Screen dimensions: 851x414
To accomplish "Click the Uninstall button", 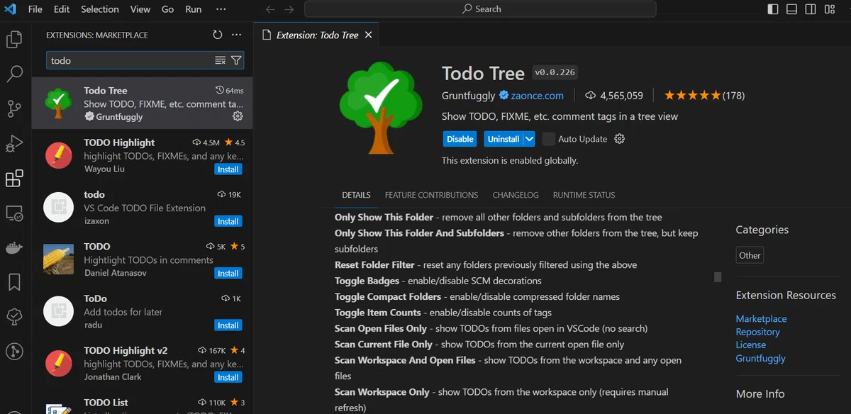I will [x=504, y=139].
